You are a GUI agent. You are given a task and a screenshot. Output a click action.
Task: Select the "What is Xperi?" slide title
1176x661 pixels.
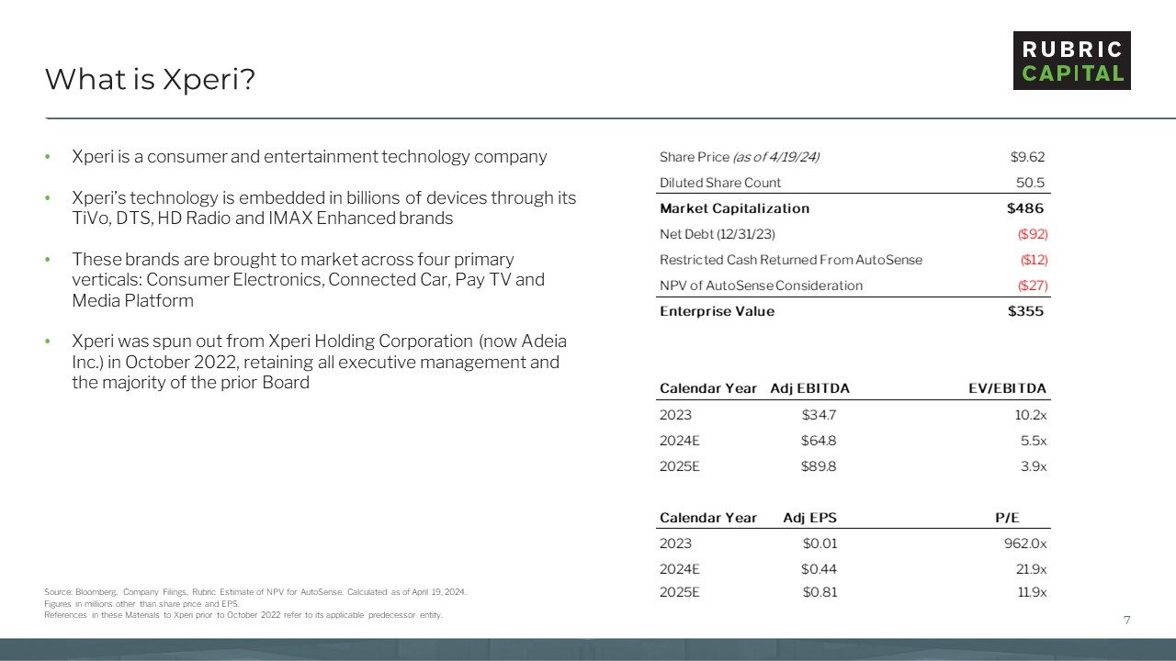pos(150,80)
